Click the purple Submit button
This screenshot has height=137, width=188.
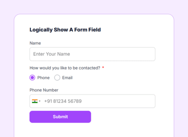[x=60, y=117]
